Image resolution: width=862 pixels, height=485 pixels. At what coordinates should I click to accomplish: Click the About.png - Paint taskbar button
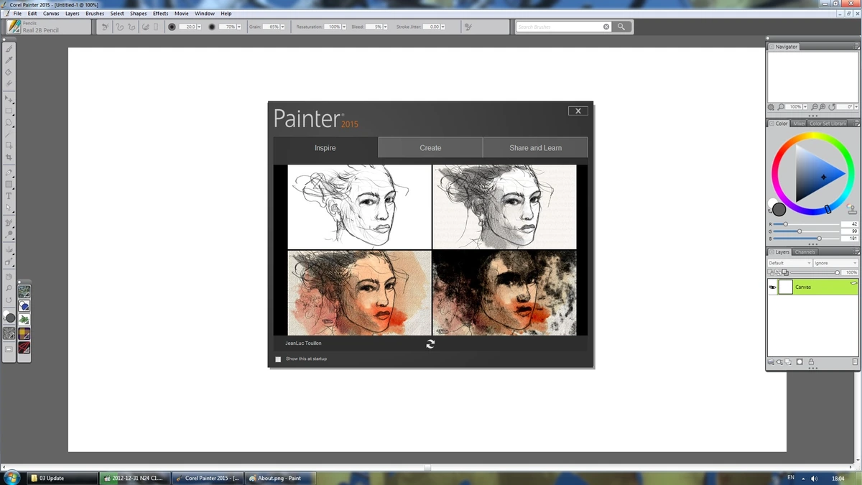tap(279, 478)
